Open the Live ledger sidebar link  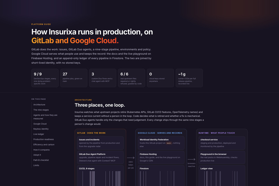pyautogui.click(x=39, y=134)
